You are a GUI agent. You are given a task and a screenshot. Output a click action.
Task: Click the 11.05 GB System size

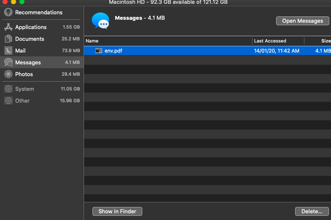(x=70, y=89)
